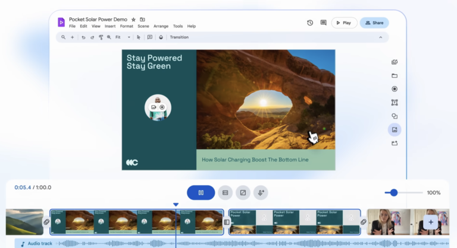457x248 pixels.
Task: Click the record dot on the presenter bubble
Action: pyautogui.click(x=162, y=107)
